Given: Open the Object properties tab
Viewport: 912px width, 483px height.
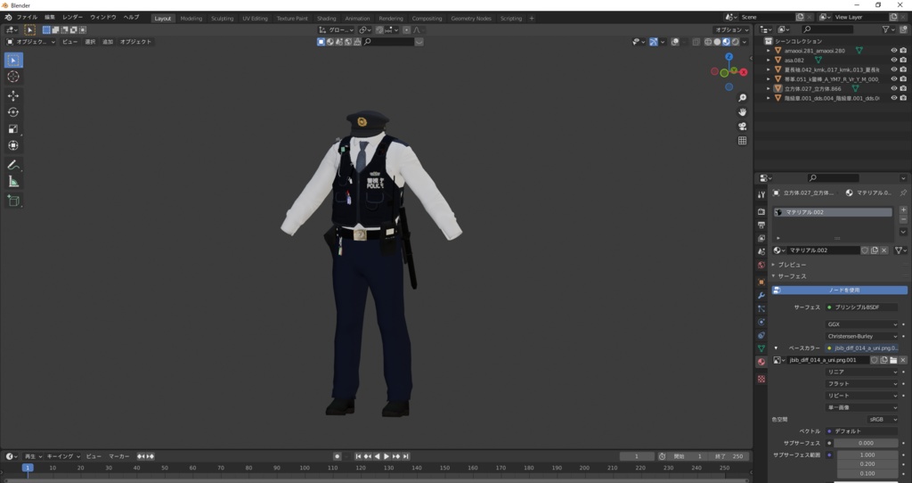Looking at the screenshot, I should point(761,282).
